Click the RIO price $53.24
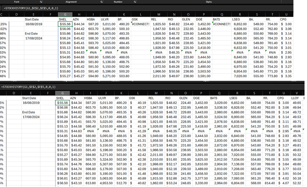The width and height of the screenshot is (307, 187). [171, 183]
